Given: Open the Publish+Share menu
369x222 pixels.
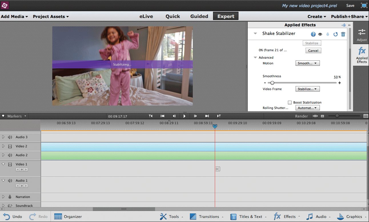Looking at the screenshot, I should click(x=349, y=17).
